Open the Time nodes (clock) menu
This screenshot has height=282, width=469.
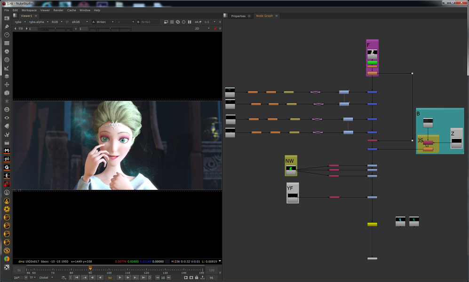point(7,35)
